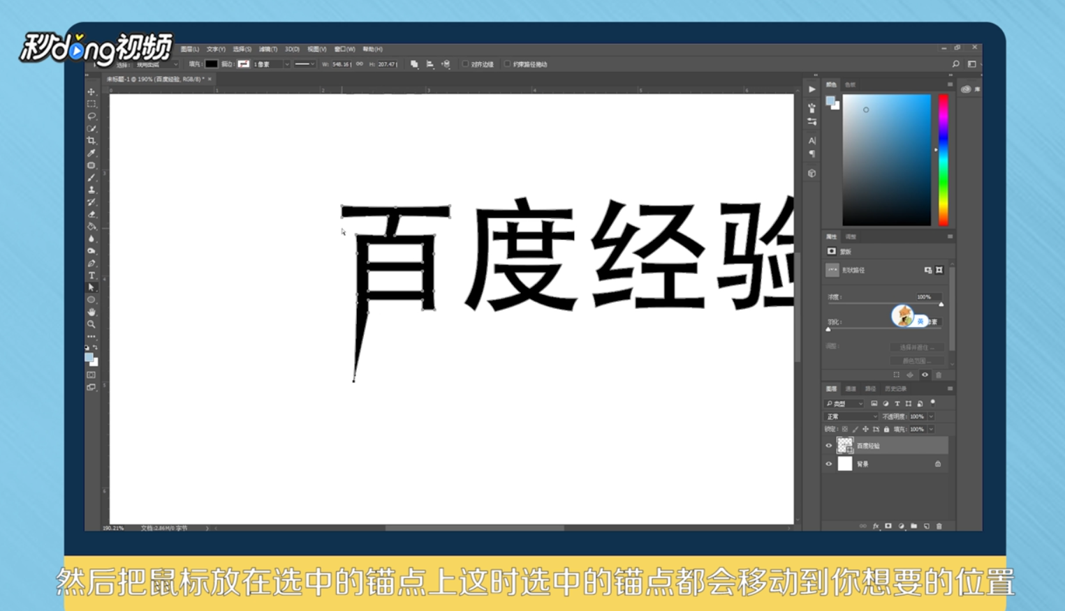Select the Move tool
The image size is (1065, 611).
tap(91, 91)
